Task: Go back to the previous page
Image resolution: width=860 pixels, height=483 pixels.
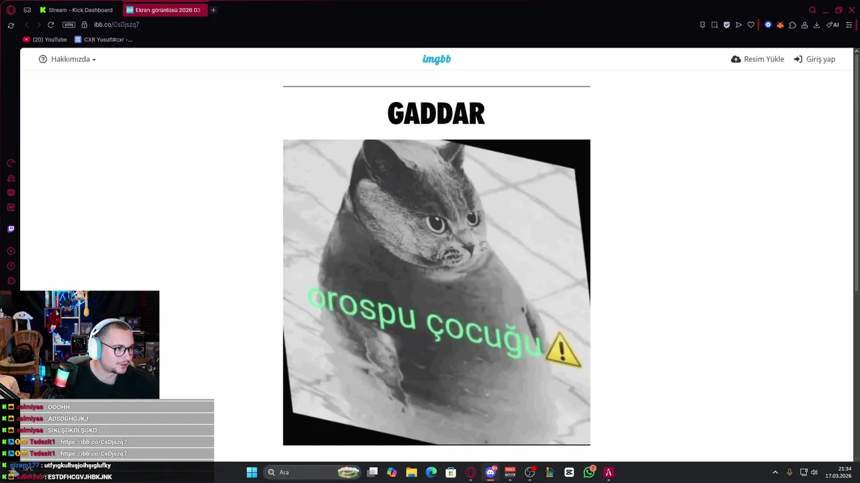Action: [27, 25]
